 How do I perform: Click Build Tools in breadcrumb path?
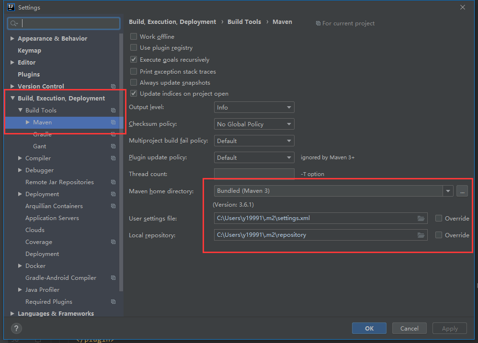click(244, 22)
